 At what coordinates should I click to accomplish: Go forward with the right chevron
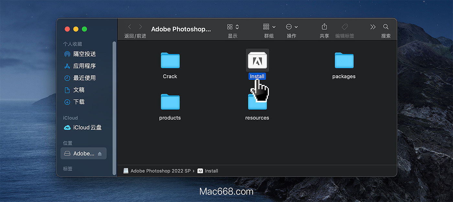coord(140,27)
